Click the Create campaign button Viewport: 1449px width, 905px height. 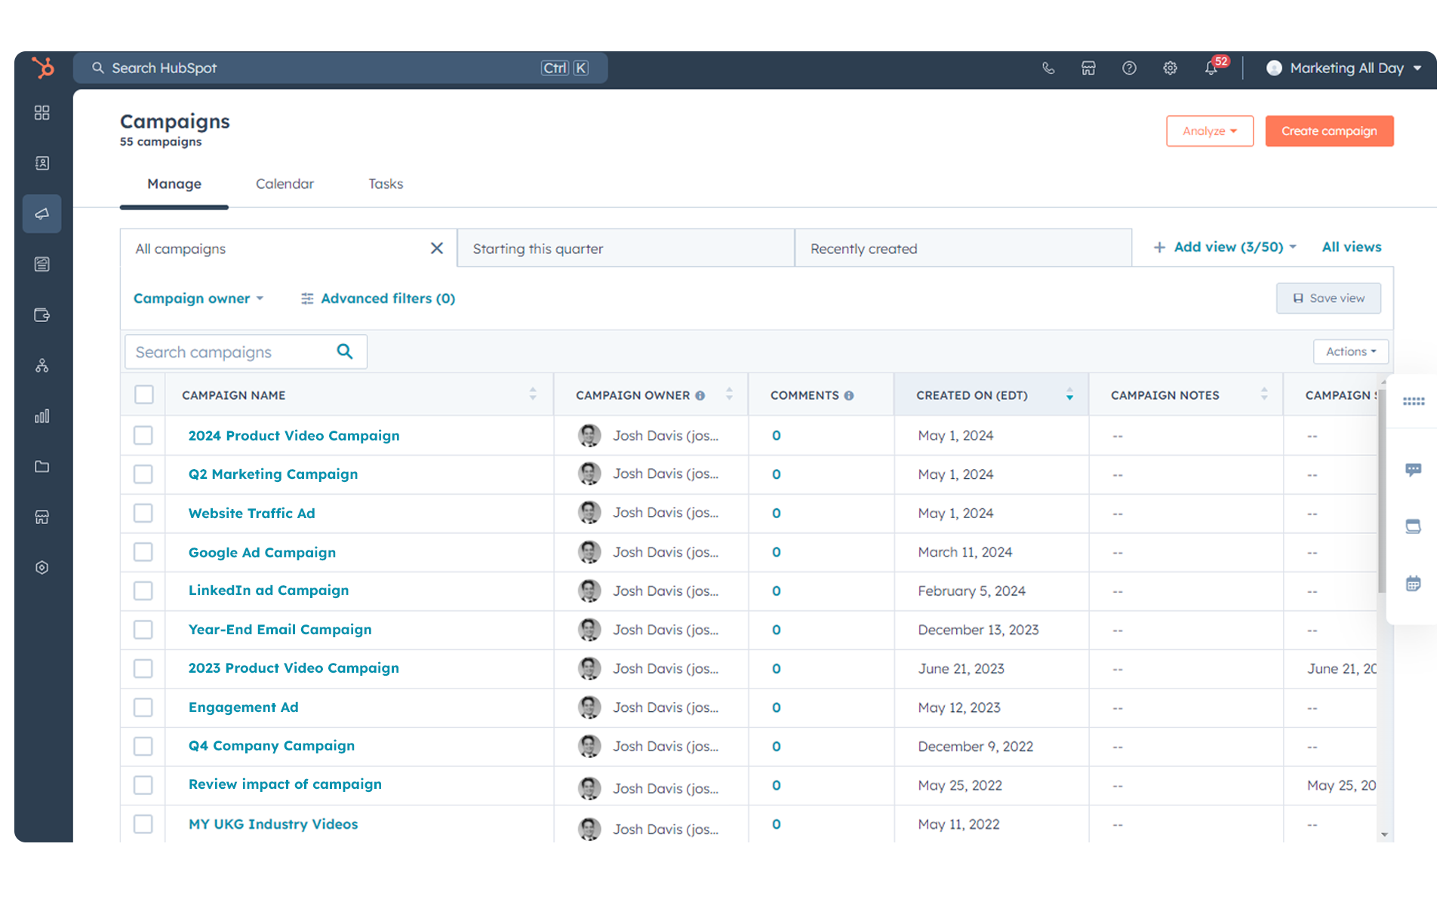tap(1329, 131)
